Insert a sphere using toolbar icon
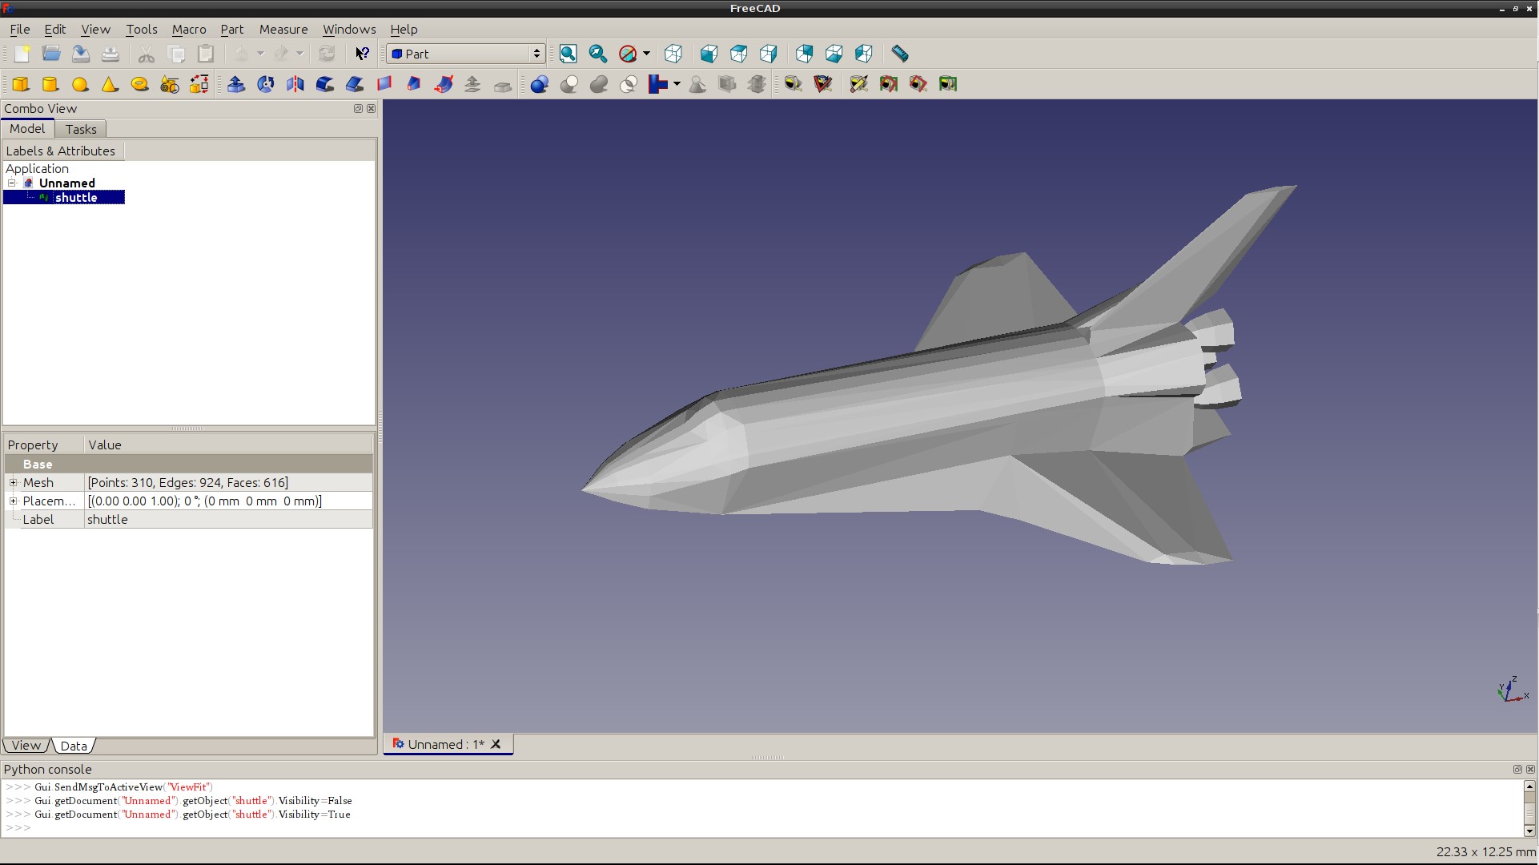This screenshot has width=1539, height=865. click(80, 84)
